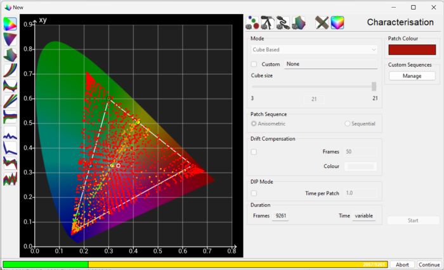Expand the Mode dropdown showing Cube Based
Image resolution: width=444 pixels, height=270 pixels.
pos(314,49)
